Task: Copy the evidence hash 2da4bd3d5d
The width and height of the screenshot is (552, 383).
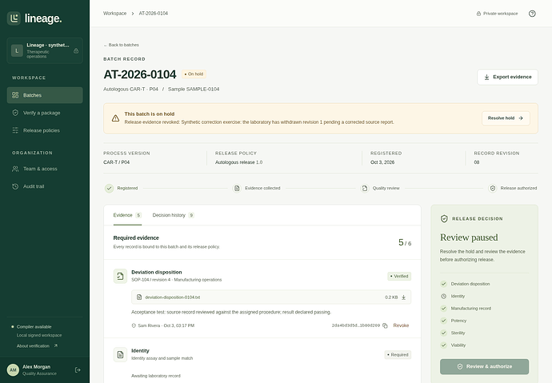Action: 385,325
